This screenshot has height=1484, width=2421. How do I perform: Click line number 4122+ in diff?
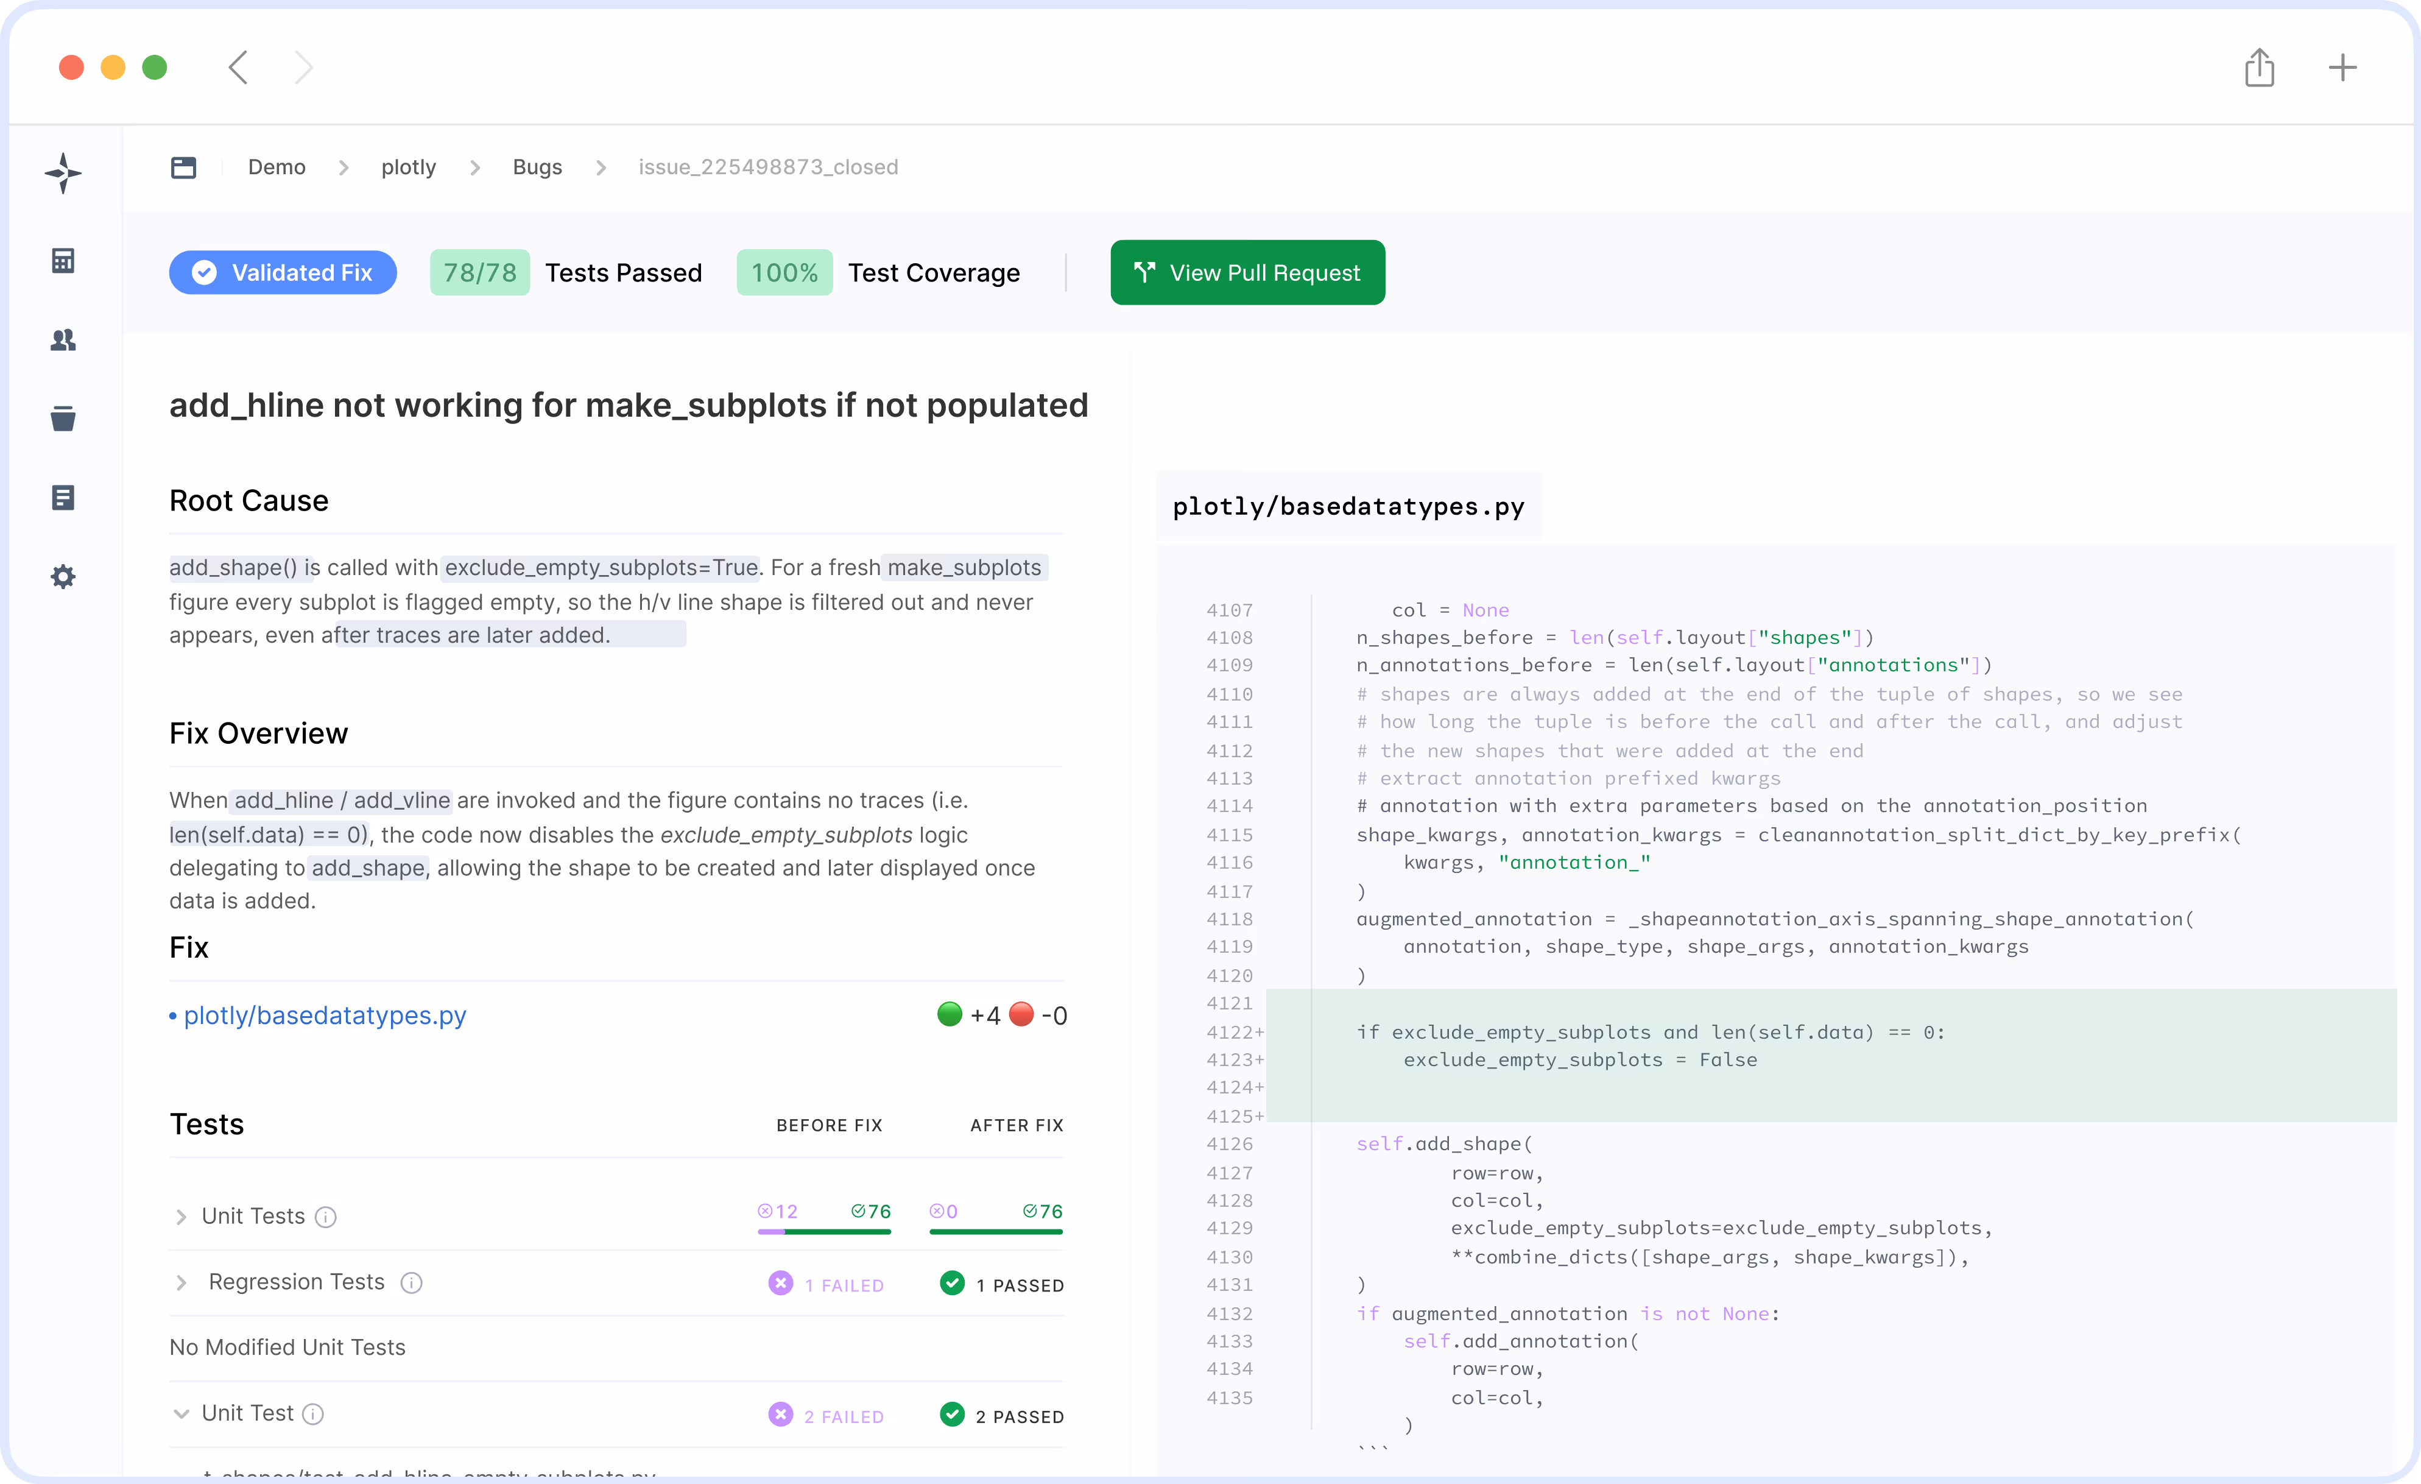pos(1235,1032)
